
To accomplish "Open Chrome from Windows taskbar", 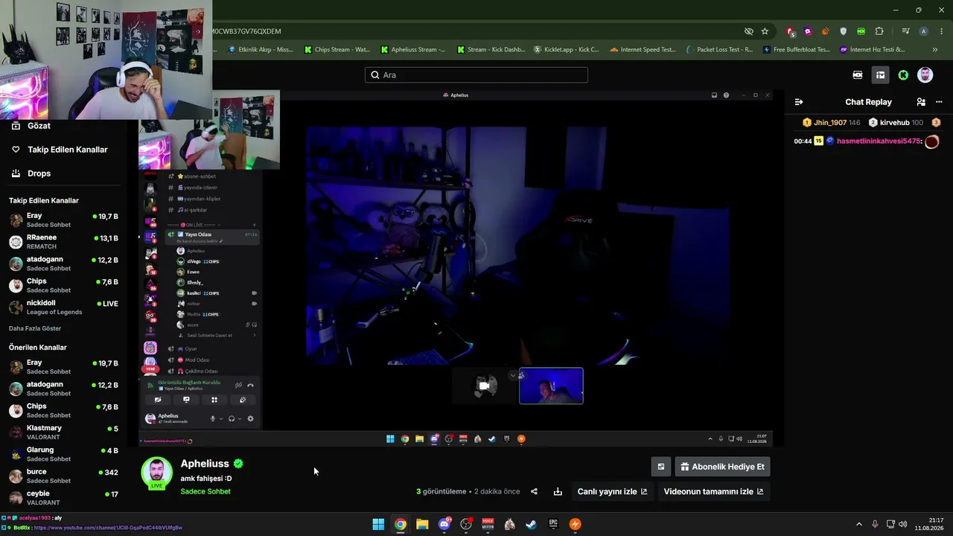I will click(401, 524).
